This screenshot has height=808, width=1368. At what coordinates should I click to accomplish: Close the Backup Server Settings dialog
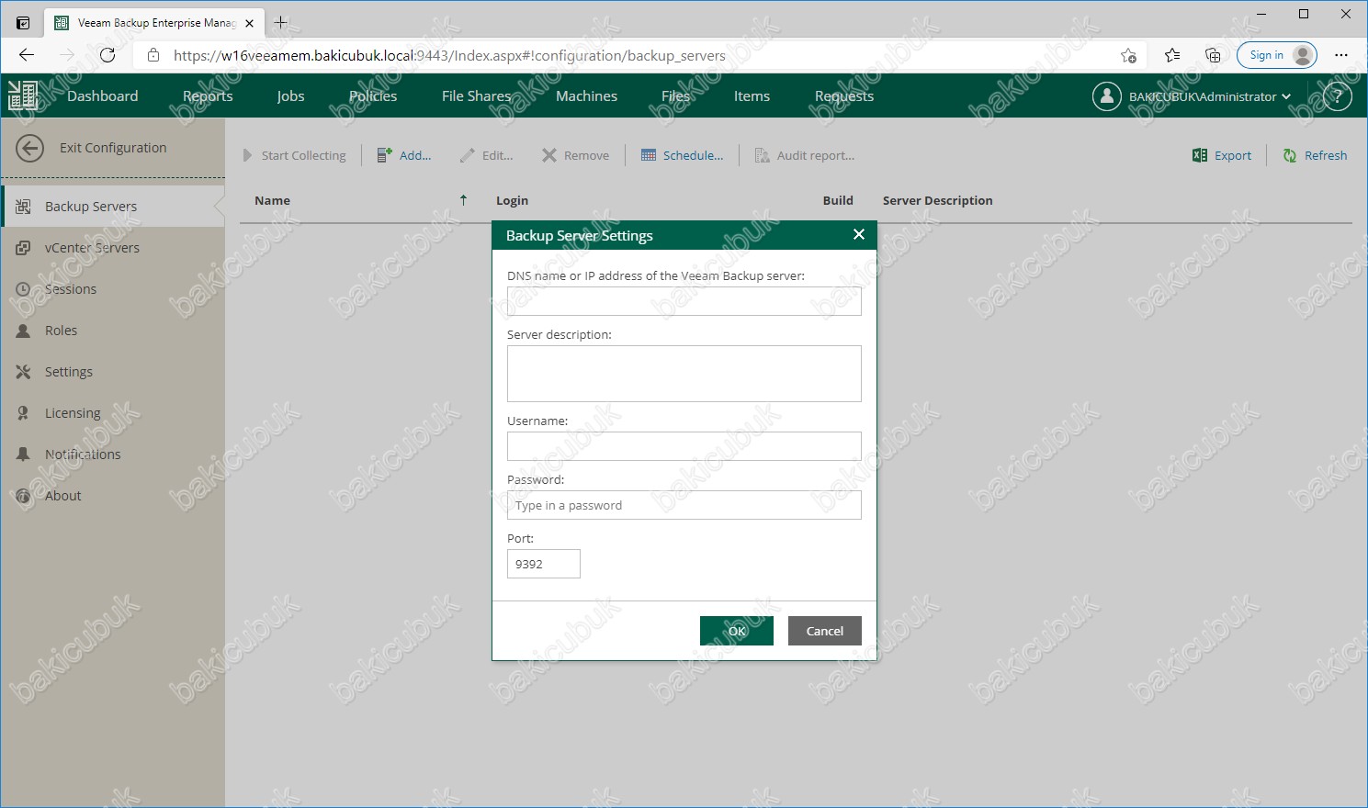(x=858, y=235)
